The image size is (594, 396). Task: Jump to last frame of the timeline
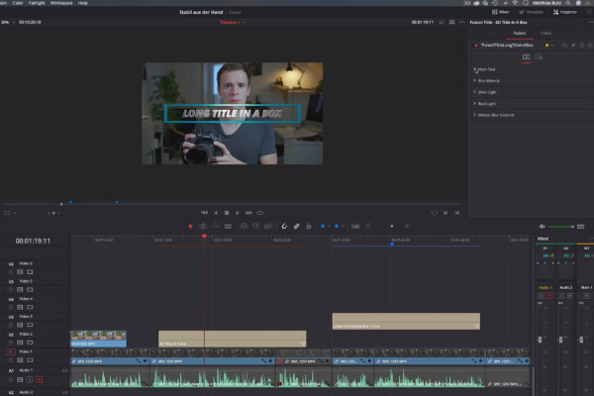point(248,213)
